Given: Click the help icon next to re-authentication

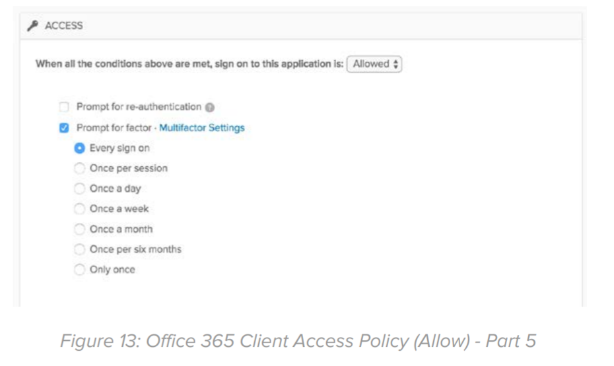Looking at the screenshot, I should pos(210,107).
